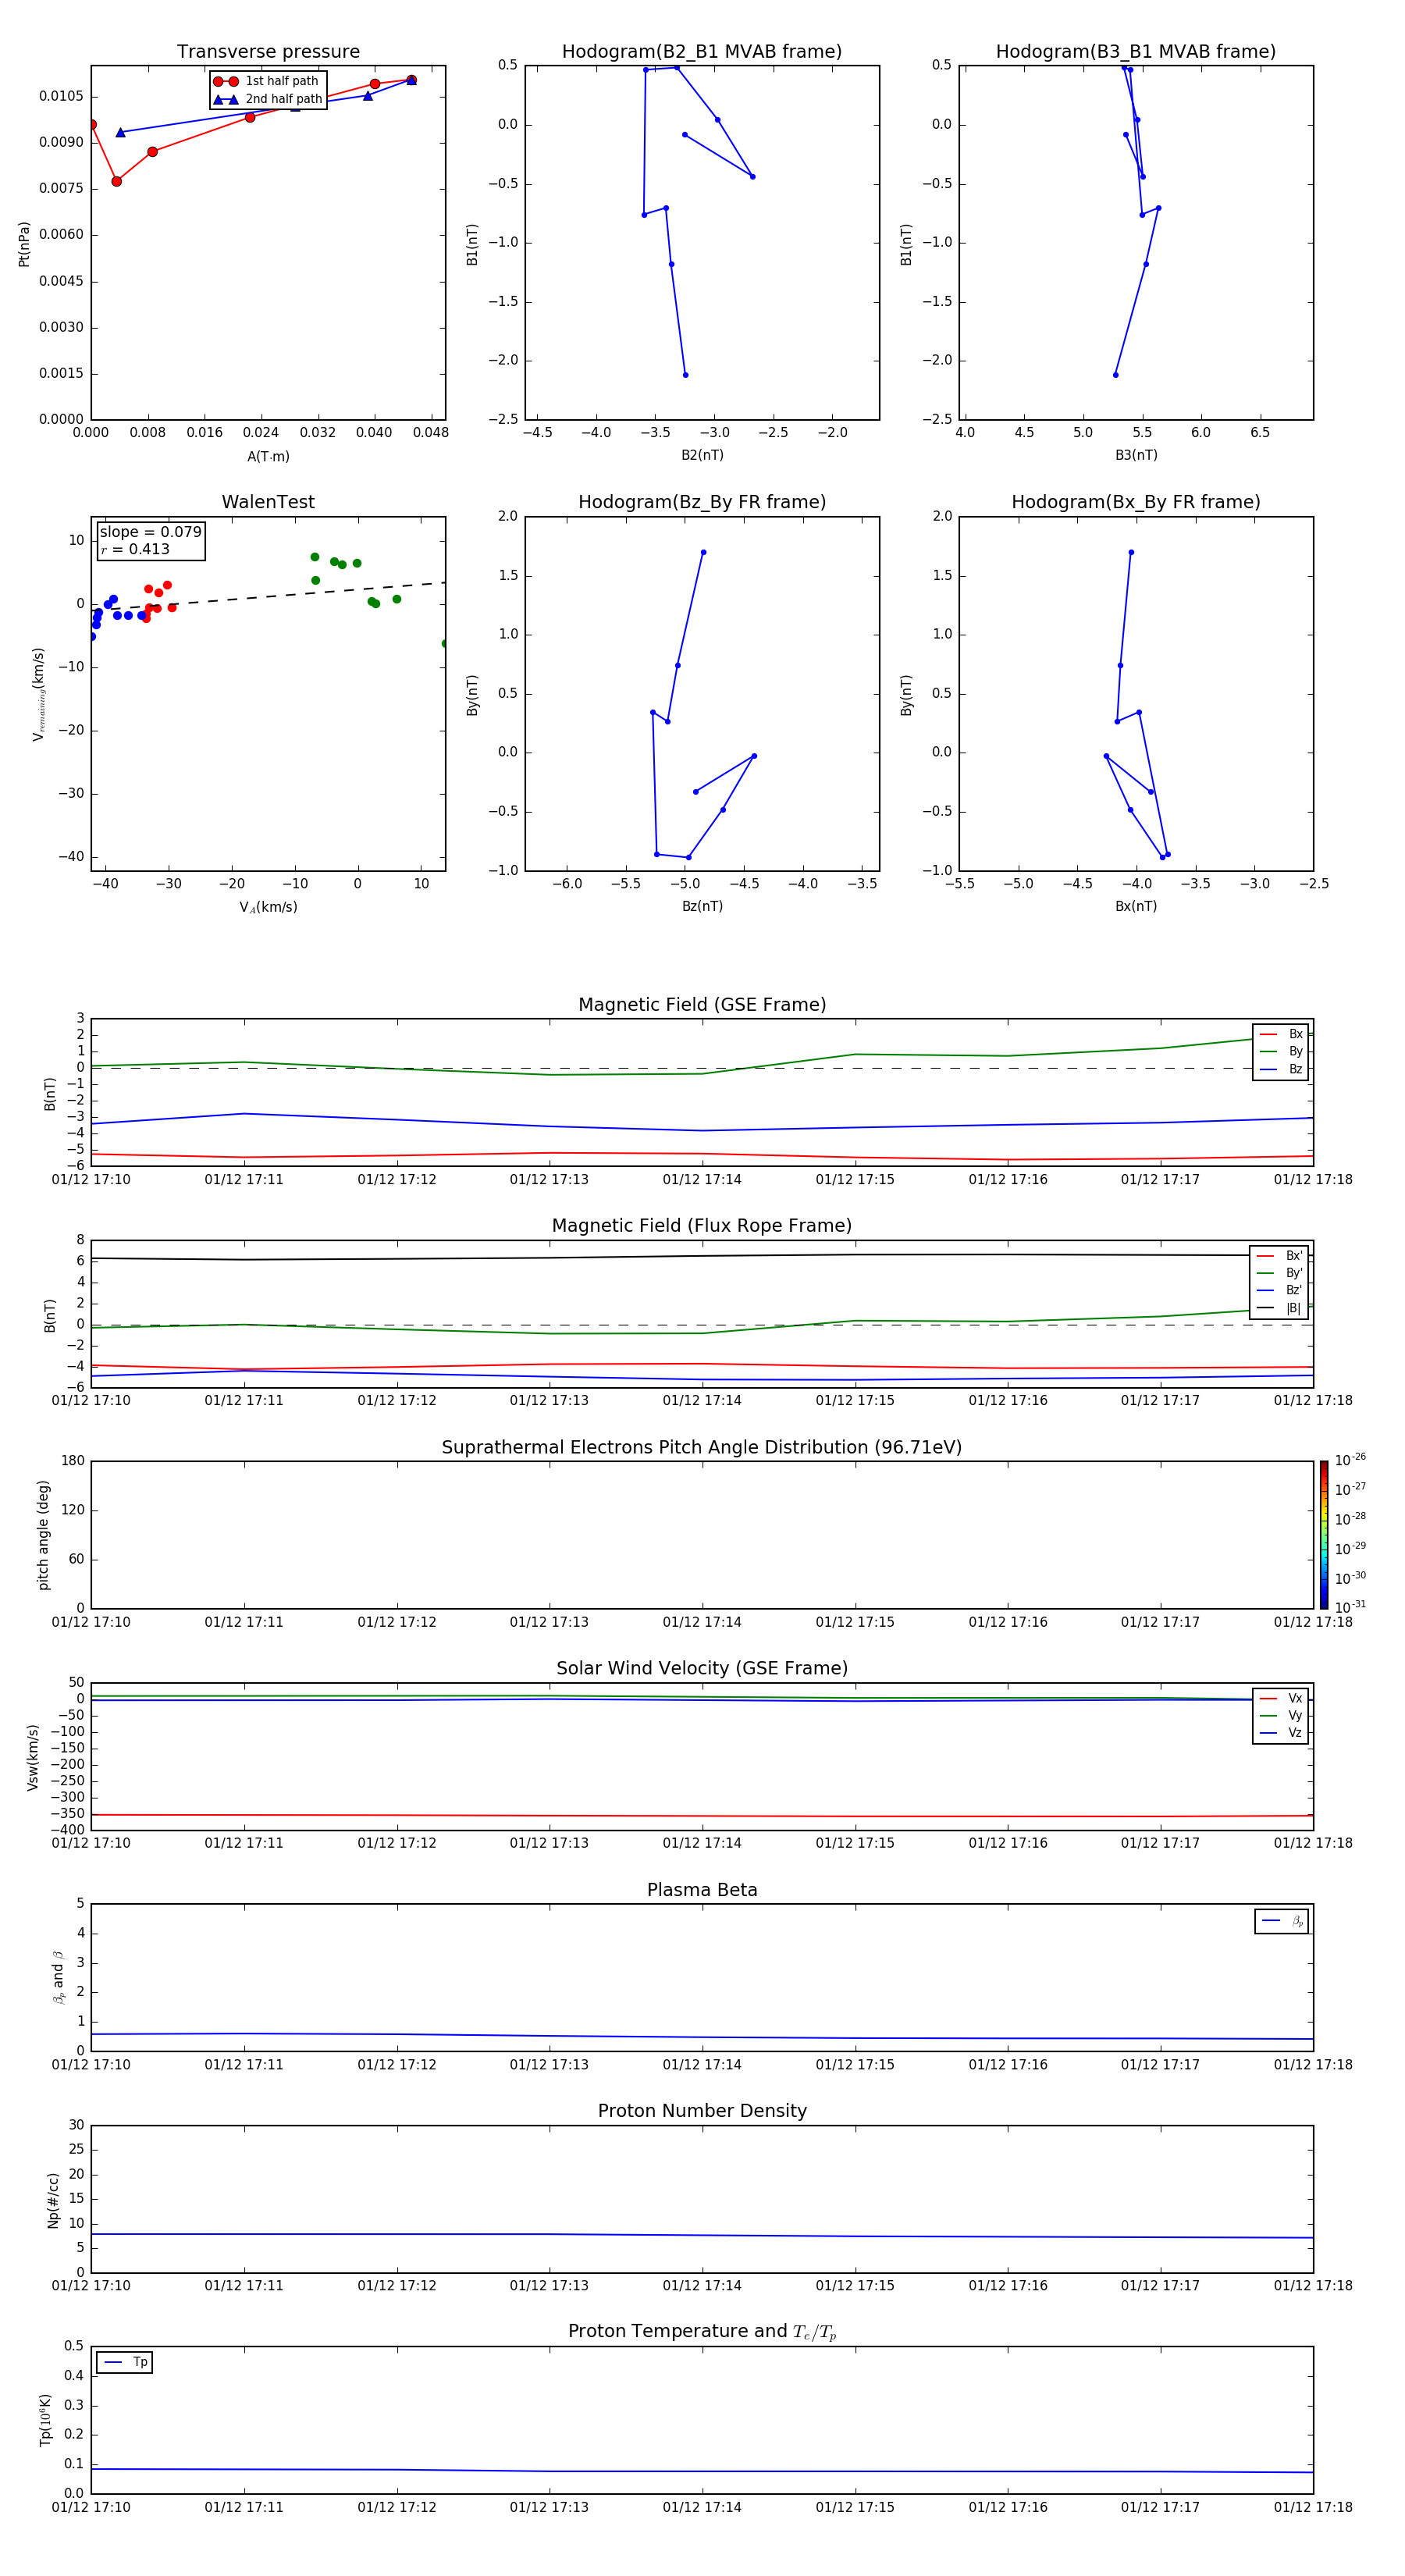Viewport: 1405px width, 2576px height.
Task: Click the 'Vz' legend entry in velocity panel
Action: (x=1281, y=1733)
